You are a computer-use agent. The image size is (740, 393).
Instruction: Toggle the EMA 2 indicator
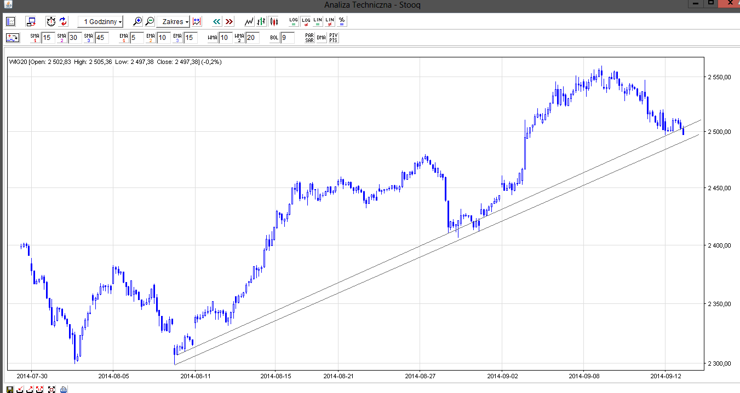pos(150,38)
